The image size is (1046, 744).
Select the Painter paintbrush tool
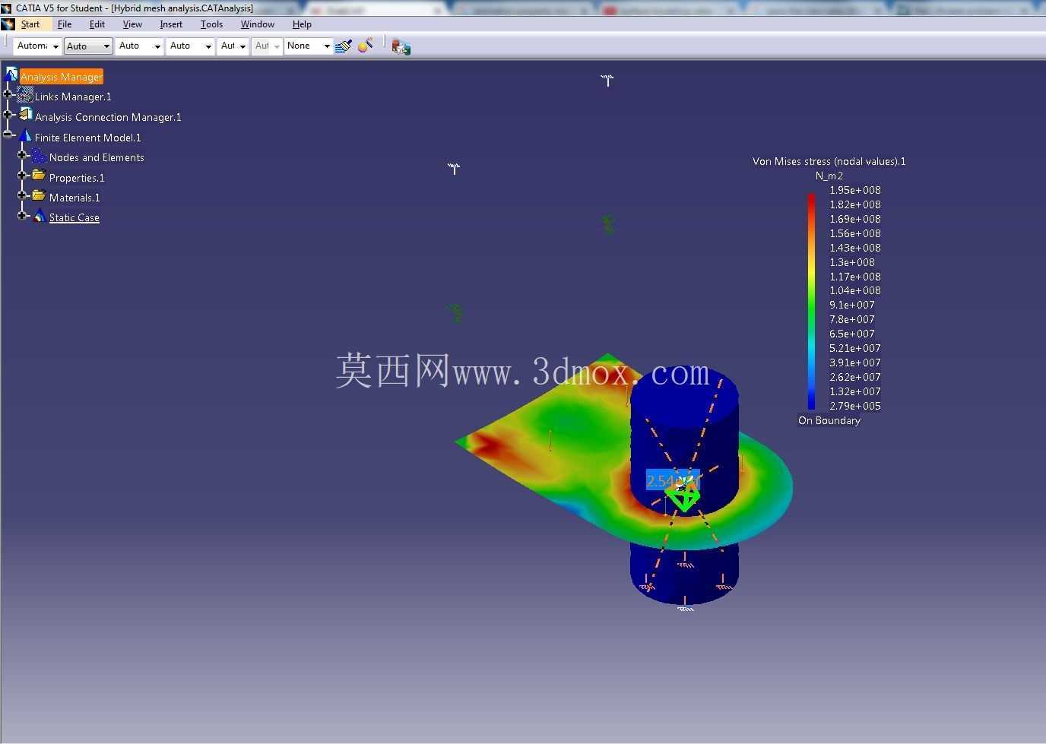[344, 46]
